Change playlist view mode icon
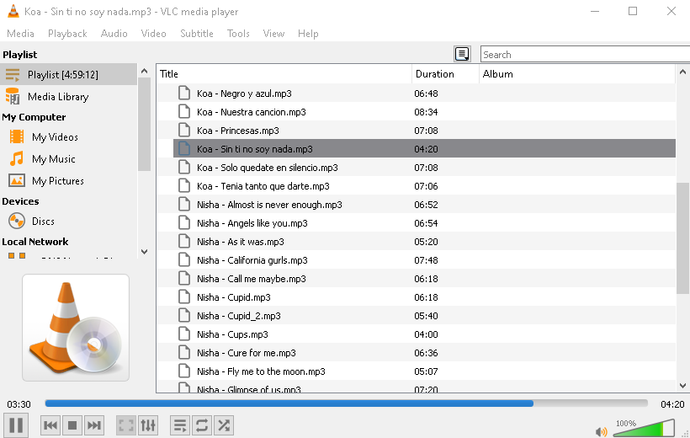Image resolution: width=690 pixels, height=438 pixels. (x=462, y=54)
